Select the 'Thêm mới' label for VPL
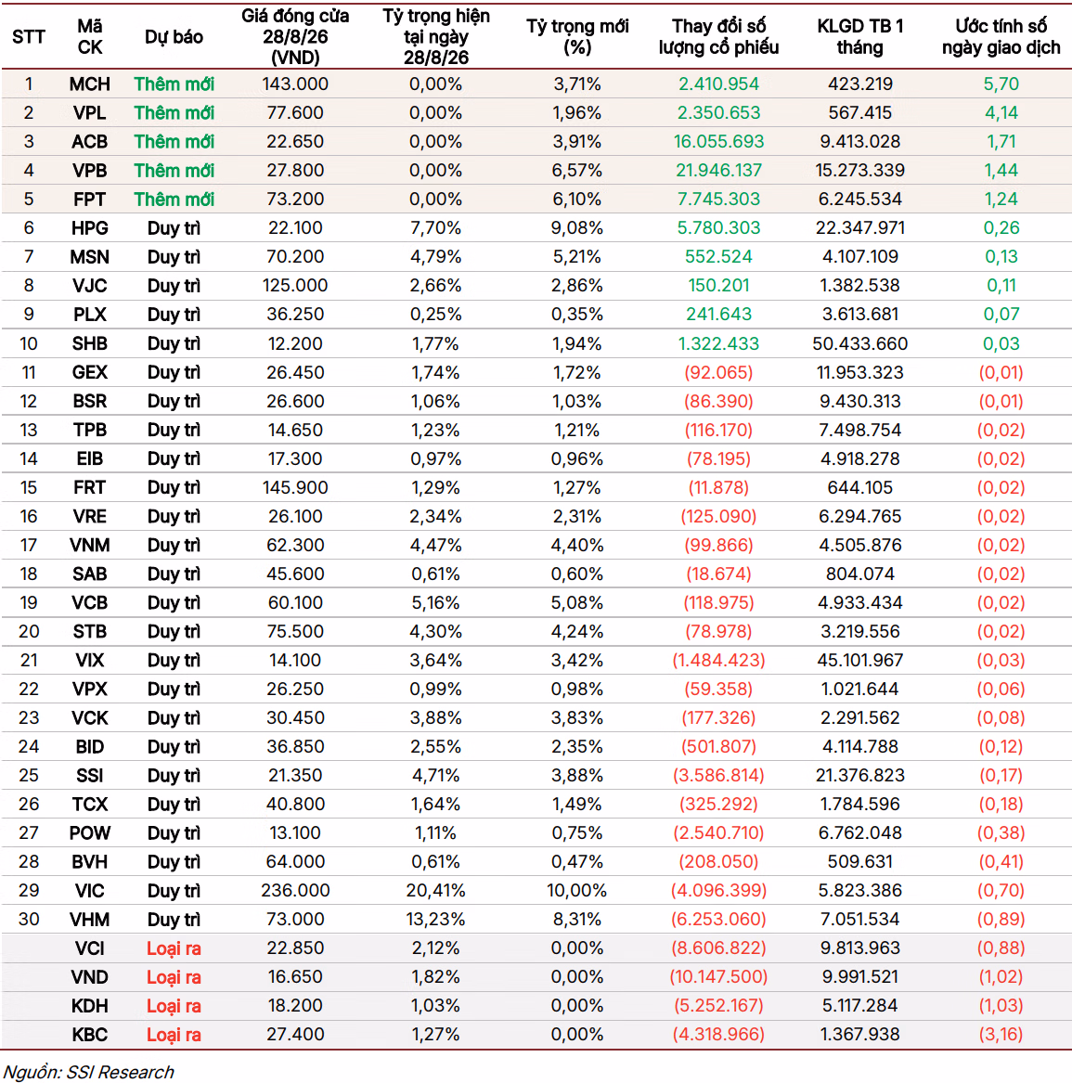 pyautogui.click(x=174, y=113)
